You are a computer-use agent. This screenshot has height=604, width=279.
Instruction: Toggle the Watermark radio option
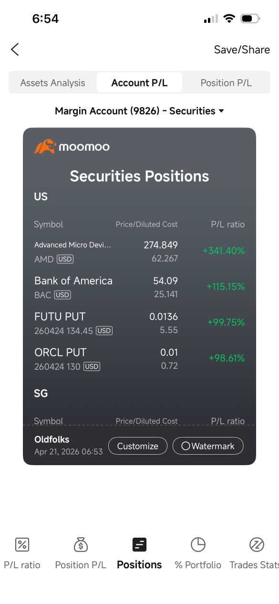pos(208,446)
